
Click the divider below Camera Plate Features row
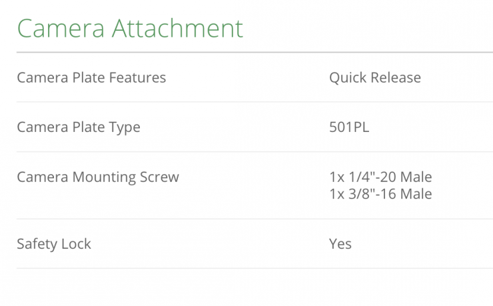[x=254, y=102]
